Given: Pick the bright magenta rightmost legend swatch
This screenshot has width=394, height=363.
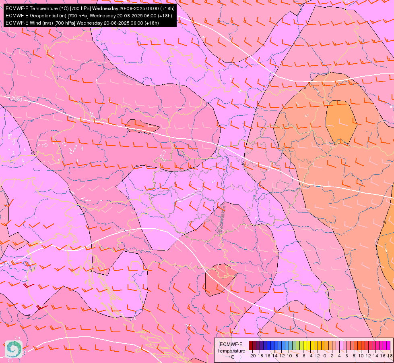Looking at the screenshot, I should click(388, 345).
